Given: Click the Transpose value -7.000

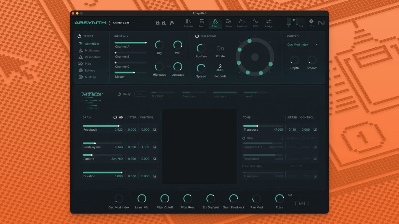Looking at the screenshot, I should click(278, 130).
